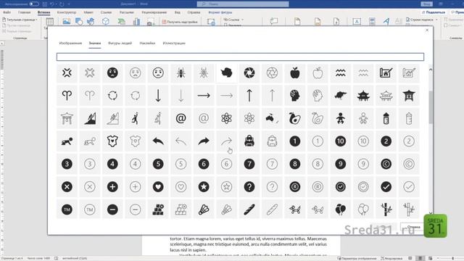This screenshot has width=464, height=261.
Task: Close the icons dialog with X
Action: (x=427, y=30)
